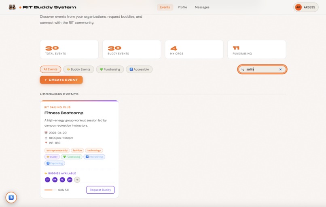Click the AR avatar circle
The image size is (326, 207).
click(x=298, y=7)
